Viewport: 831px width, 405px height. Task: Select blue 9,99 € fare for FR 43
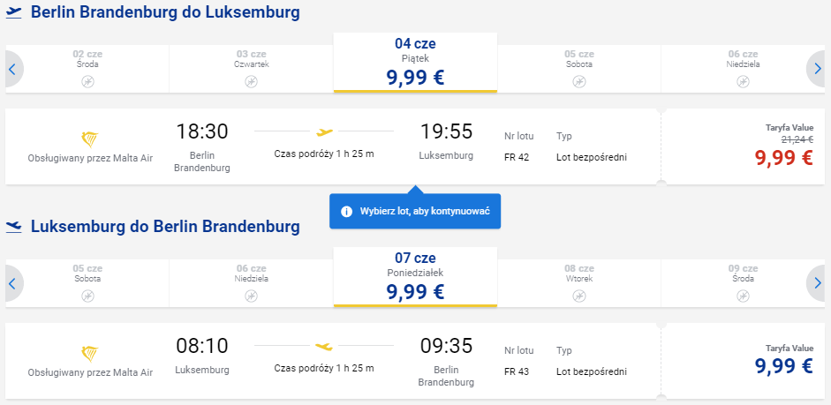[784, 366]
